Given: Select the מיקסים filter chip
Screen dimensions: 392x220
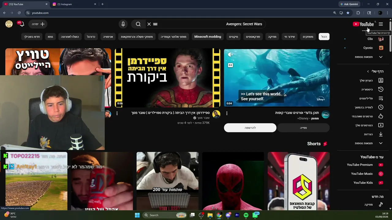Looking at the screenshot, I should (x=234, y=37).
